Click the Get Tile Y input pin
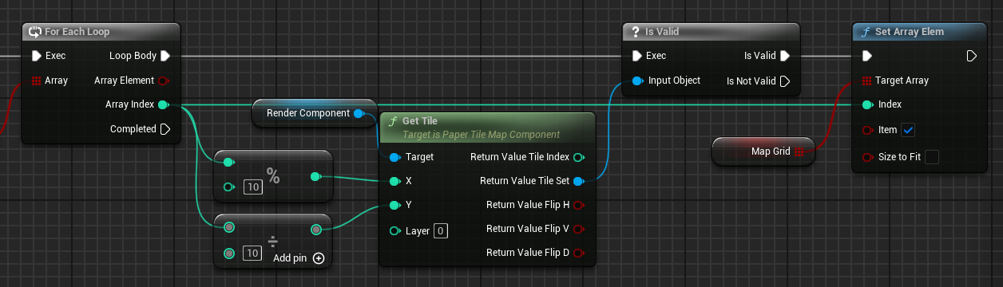 pos(394,205)
